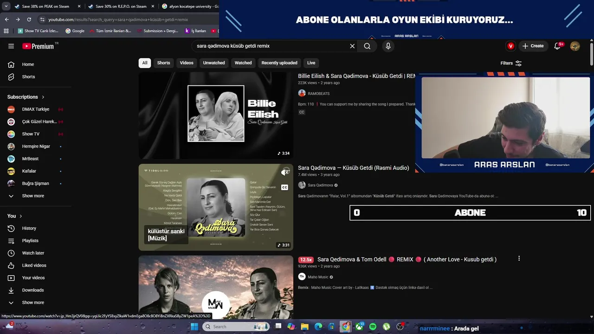Select the Videos filter chip

pyautogui.click(x=187, y=63)
